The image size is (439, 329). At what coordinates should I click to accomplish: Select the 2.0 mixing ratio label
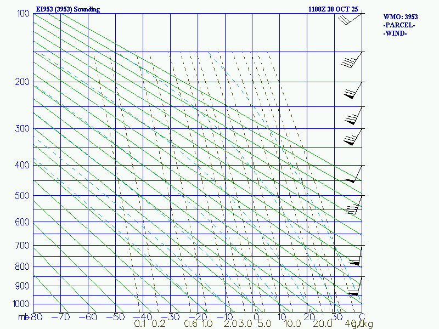click(x=230, y=324)
